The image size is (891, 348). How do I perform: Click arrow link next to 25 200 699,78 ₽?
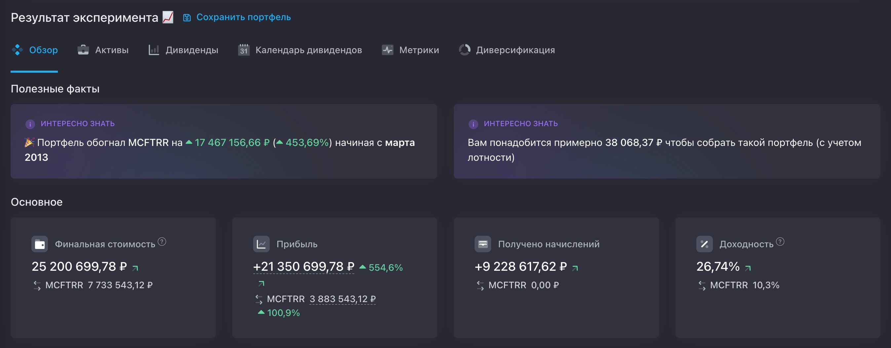135,268
